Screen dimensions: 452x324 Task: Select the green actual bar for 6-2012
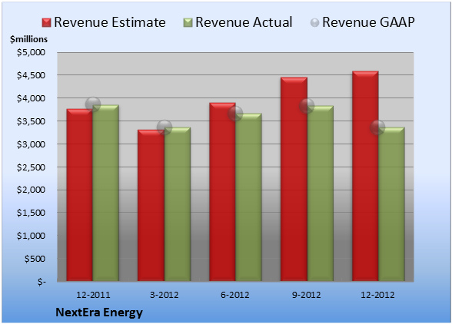click(x=249, y=197)
